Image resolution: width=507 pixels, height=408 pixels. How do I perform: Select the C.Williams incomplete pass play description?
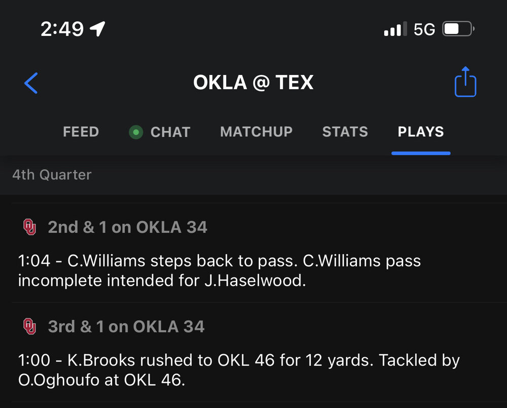click(x=219, y=270)
